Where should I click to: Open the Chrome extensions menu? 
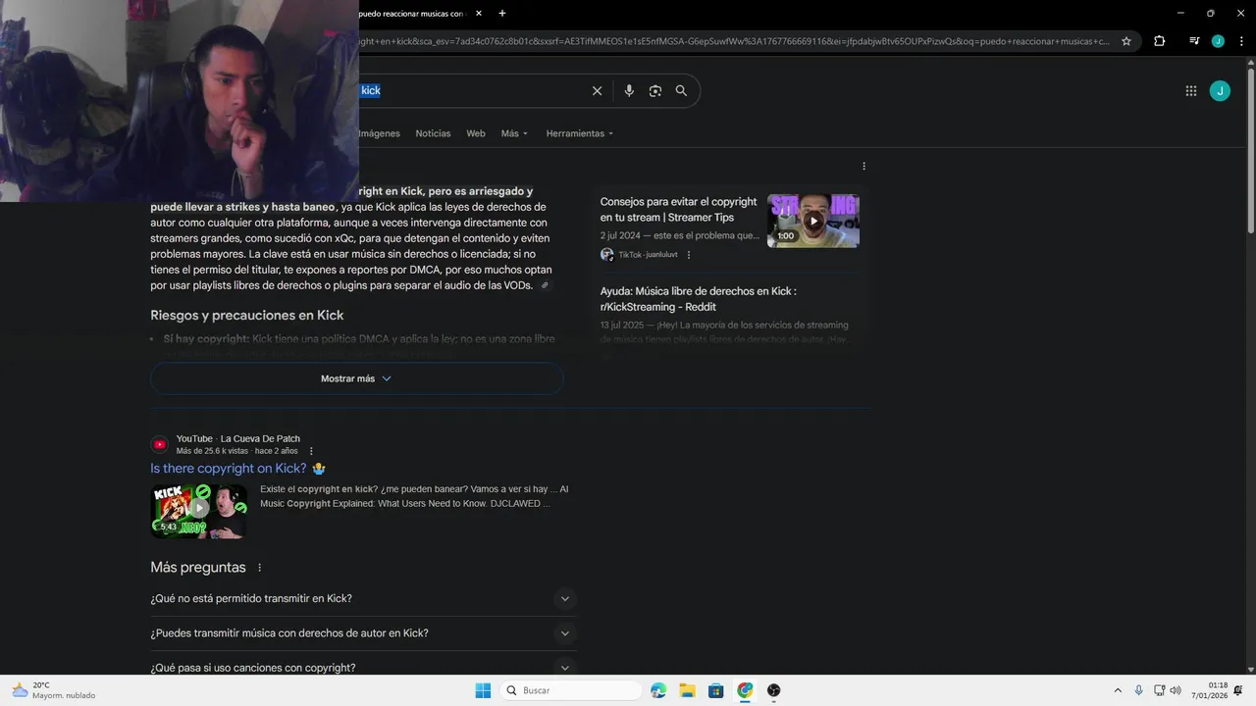coord(1160,41)
